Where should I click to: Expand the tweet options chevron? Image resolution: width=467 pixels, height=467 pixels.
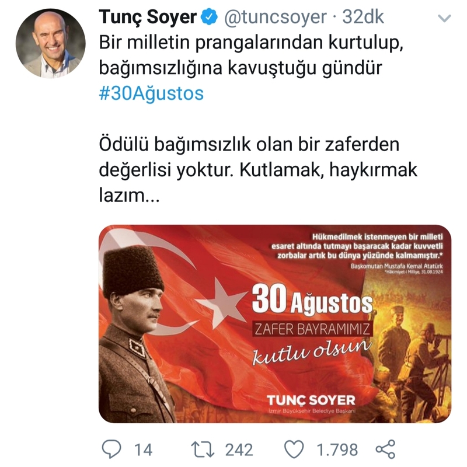[x=444, y=19]
